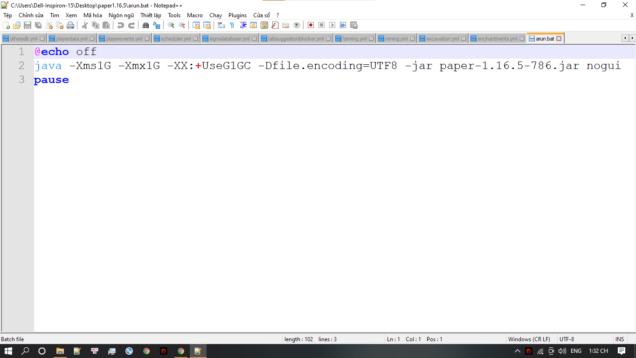The height and width of the screenshot is (358, 636).
Task: Cut selection using the scissors icon
Action: (x=85, y=25)
